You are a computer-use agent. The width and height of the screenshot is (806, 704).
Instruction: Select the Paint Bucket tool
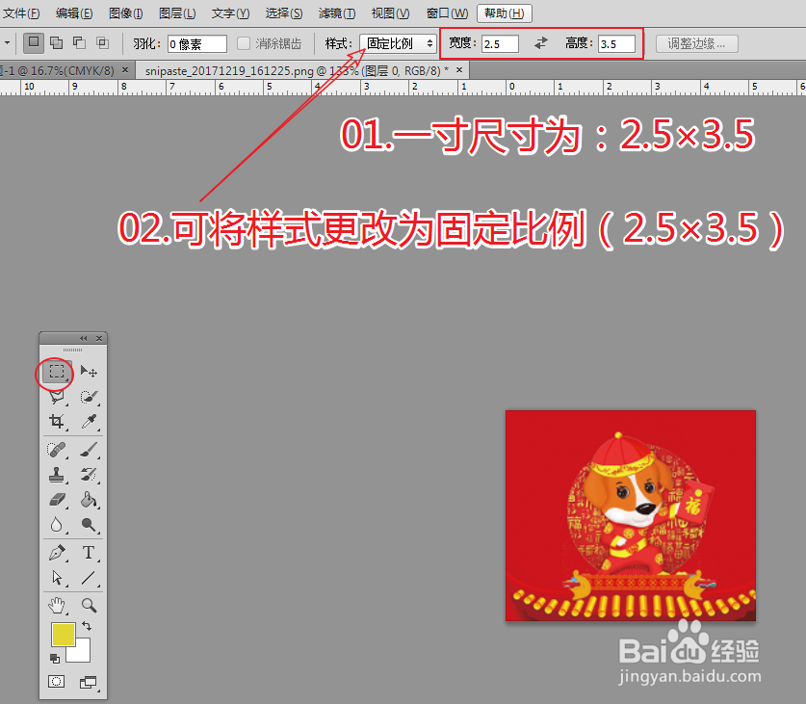pos(89,499)
